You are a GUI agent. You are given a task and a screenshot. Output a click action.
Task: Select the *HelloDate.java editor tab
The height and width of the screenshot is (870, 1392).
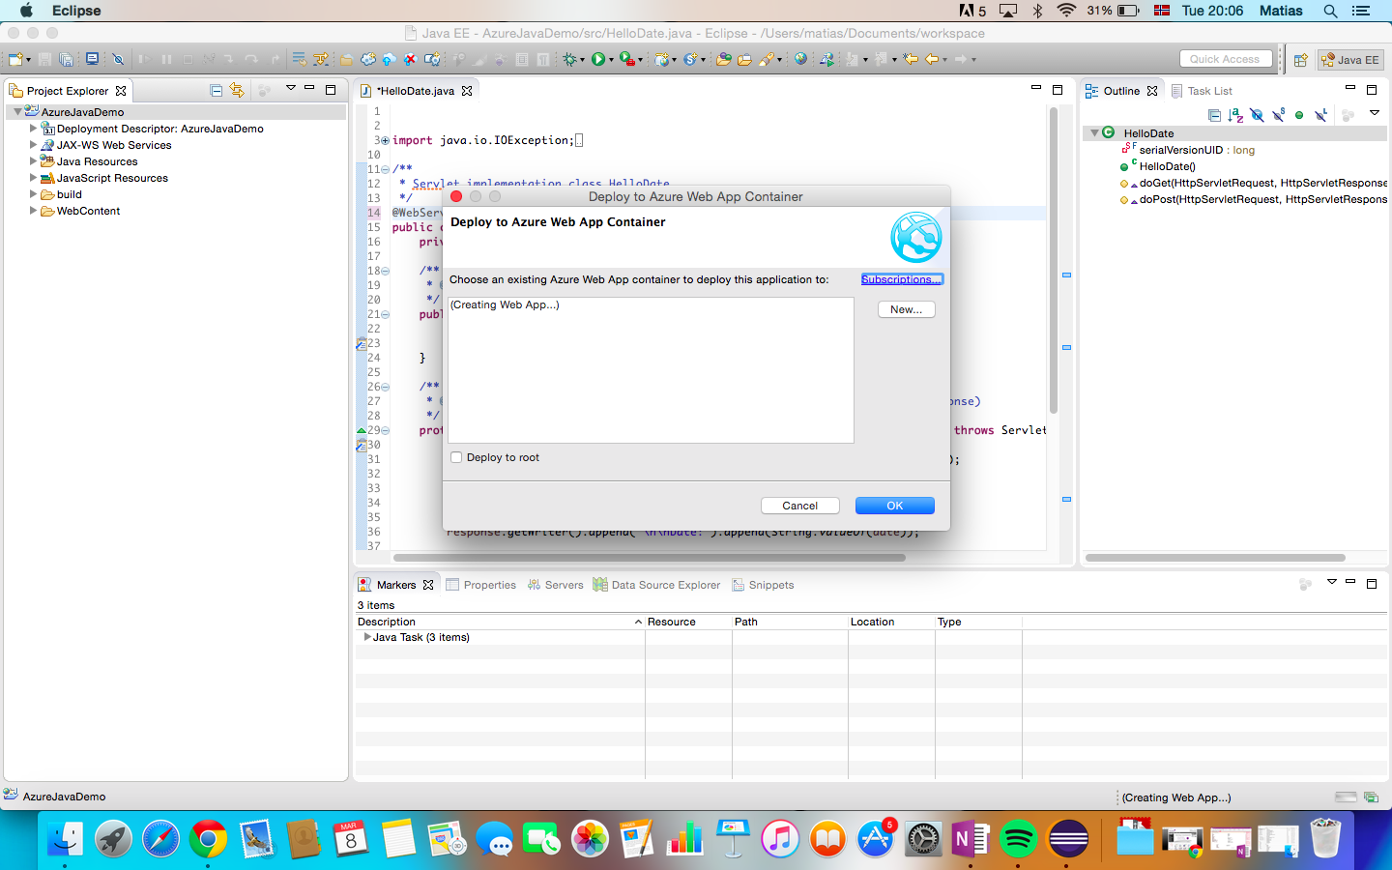coord(415,91)
